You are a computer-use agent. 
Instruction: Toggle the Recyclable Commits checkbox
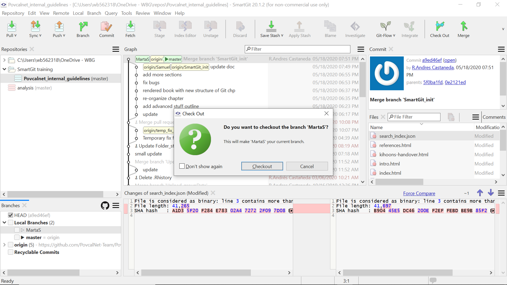11,252
